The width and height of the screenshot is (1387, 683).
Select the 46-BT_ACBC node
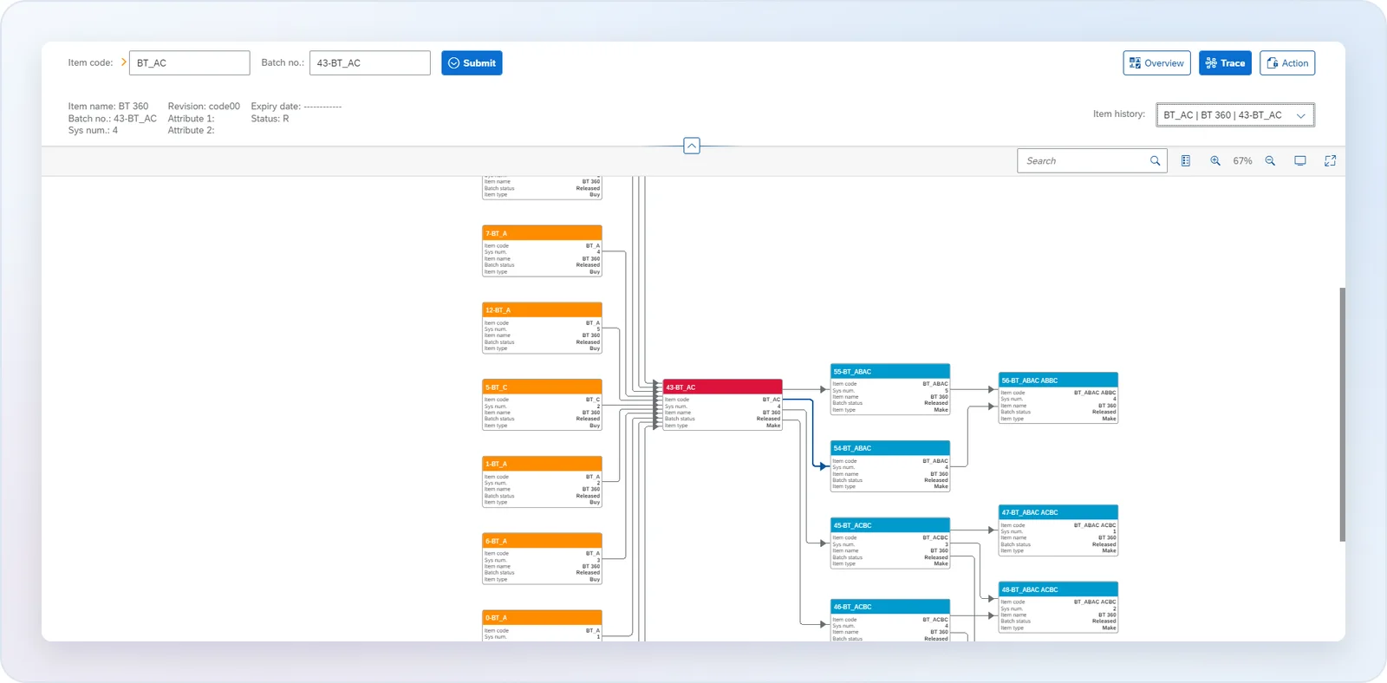click(x=890, y=621)
